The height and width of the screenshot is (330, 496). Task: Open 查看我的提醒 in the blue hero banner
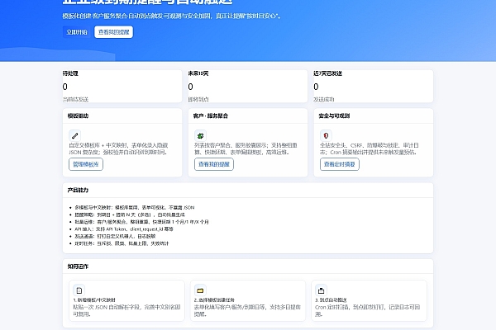click(113, 31)
